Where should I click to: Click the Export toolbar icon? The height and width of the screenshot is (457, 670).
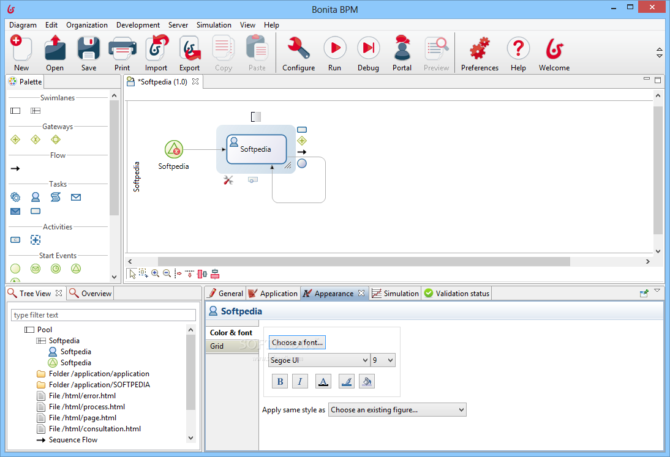pos(189,54)
